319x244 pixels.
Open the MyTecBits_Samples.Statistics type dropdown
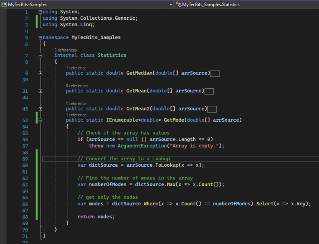point(247,4)
